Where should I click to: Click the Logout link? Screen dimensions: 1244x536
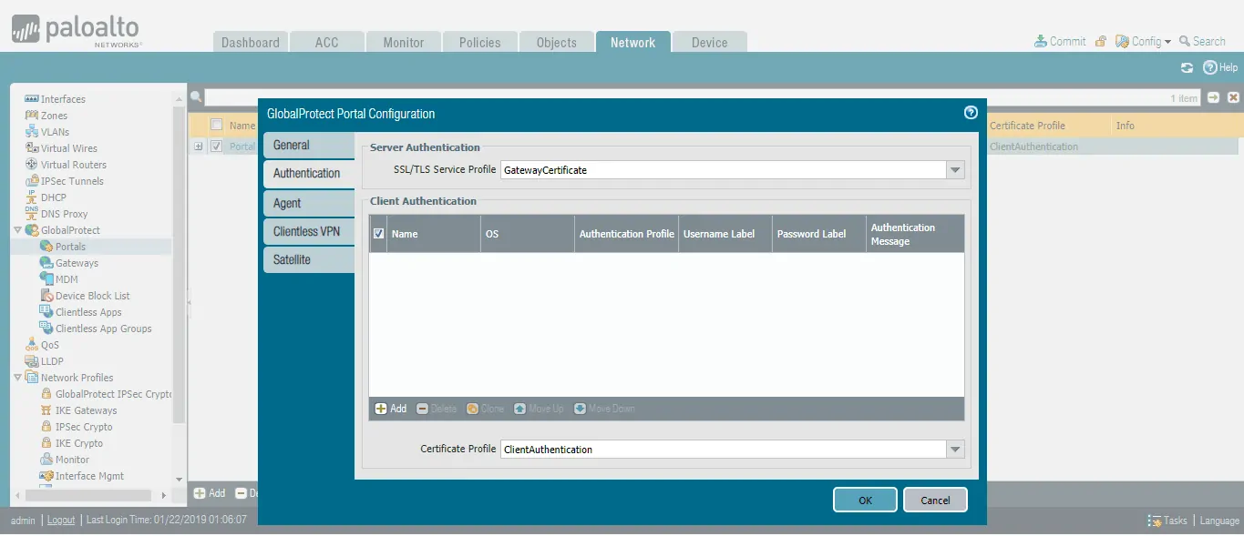tap(61, 521)
